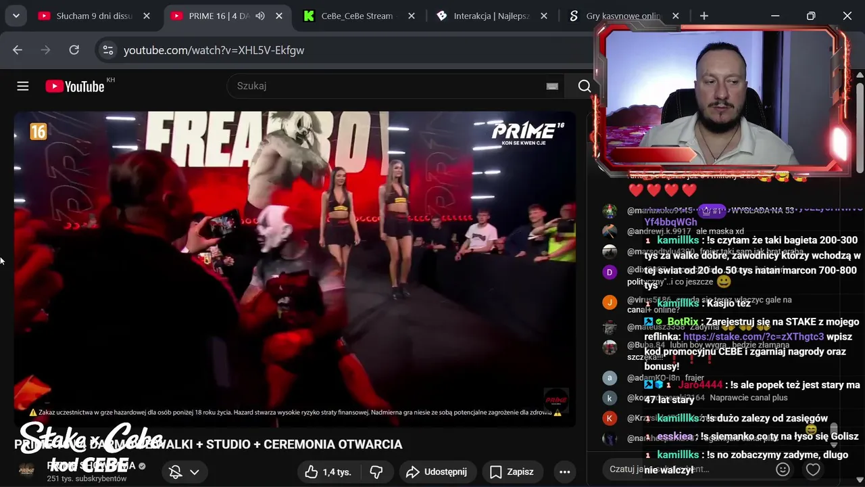The image size is (865, 487).
Task: Toggle the notification bell for the channel
Action: click(x=175, y=471)
